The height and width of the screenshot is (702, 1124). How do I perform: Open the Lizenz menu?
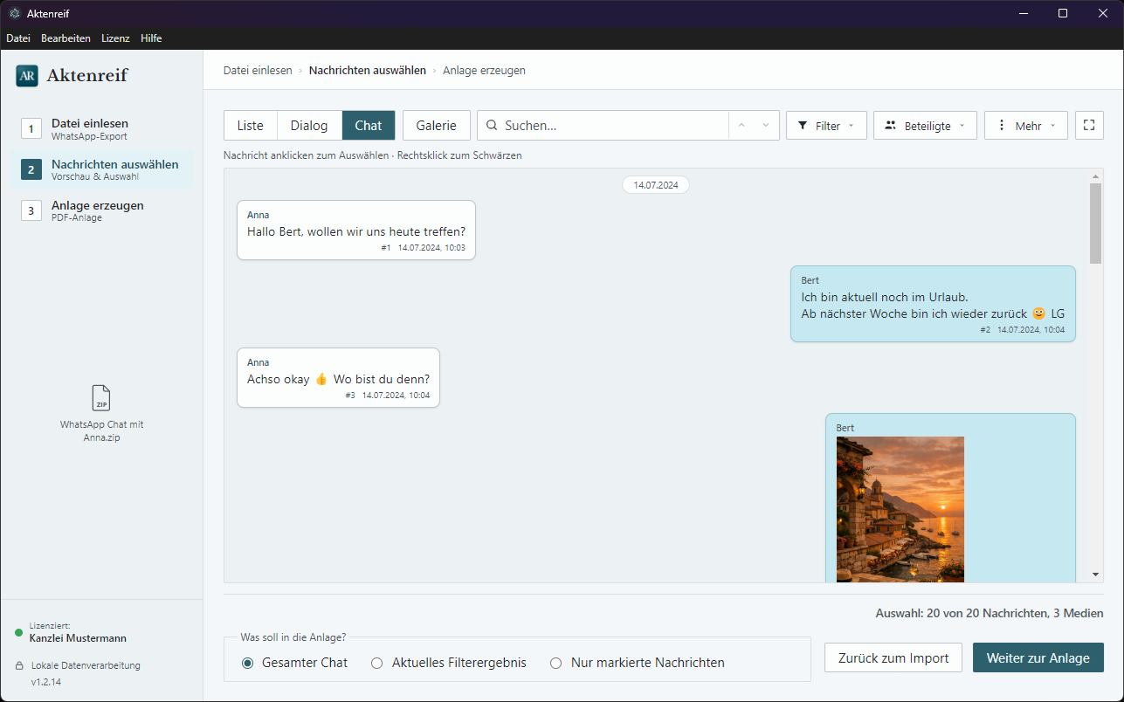(115, 38)
